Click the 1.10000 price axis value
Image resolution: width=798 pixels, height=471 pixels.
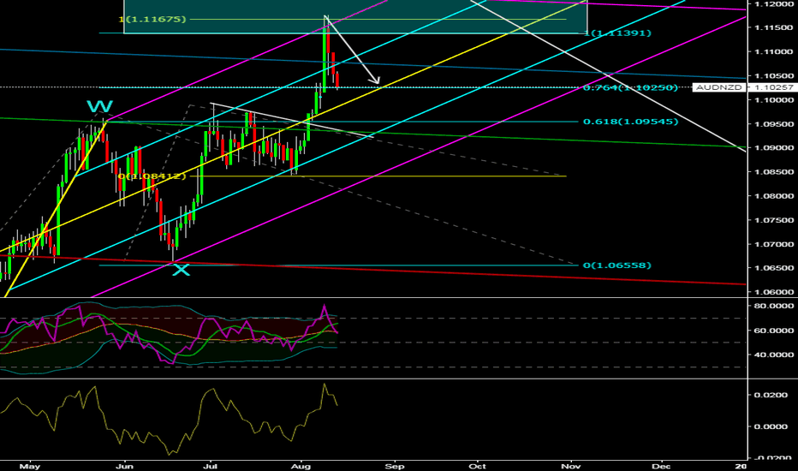coord(774,100)
